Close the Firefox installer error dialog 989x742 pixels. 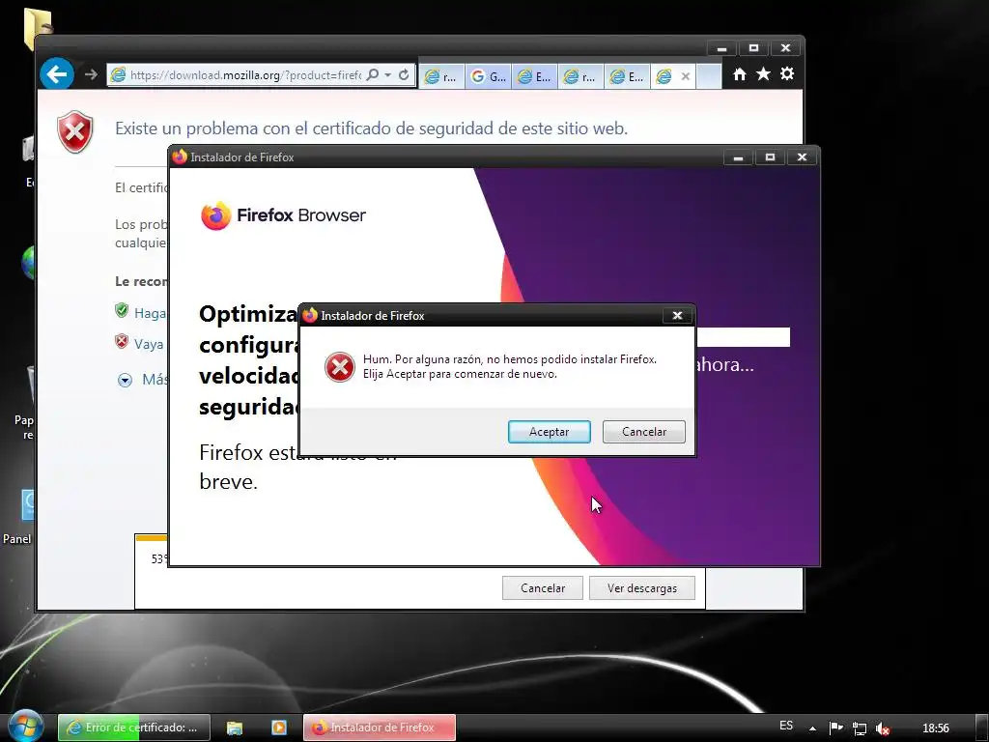point(677,316)
